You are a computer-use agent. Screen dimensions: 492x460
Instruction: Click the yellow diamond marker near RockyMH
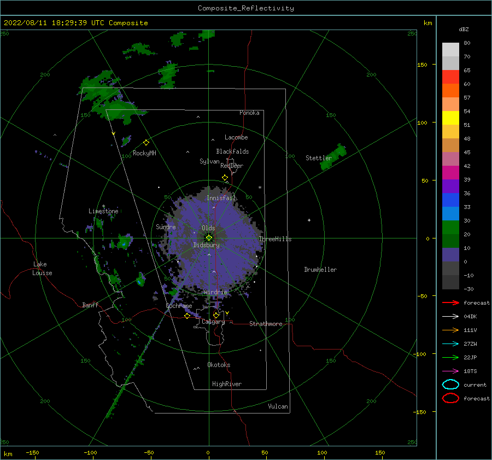(146, 143)
